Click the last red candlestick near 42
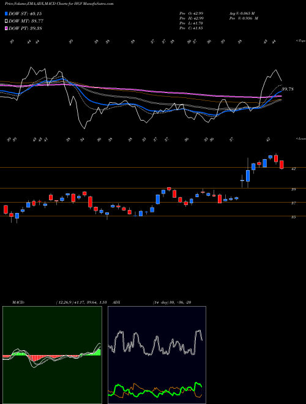 pos(282,165)
